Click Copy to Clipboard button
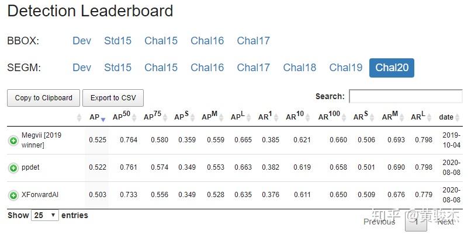The height and width of the screenshot is (235, 471). click(x=44, y=98)
